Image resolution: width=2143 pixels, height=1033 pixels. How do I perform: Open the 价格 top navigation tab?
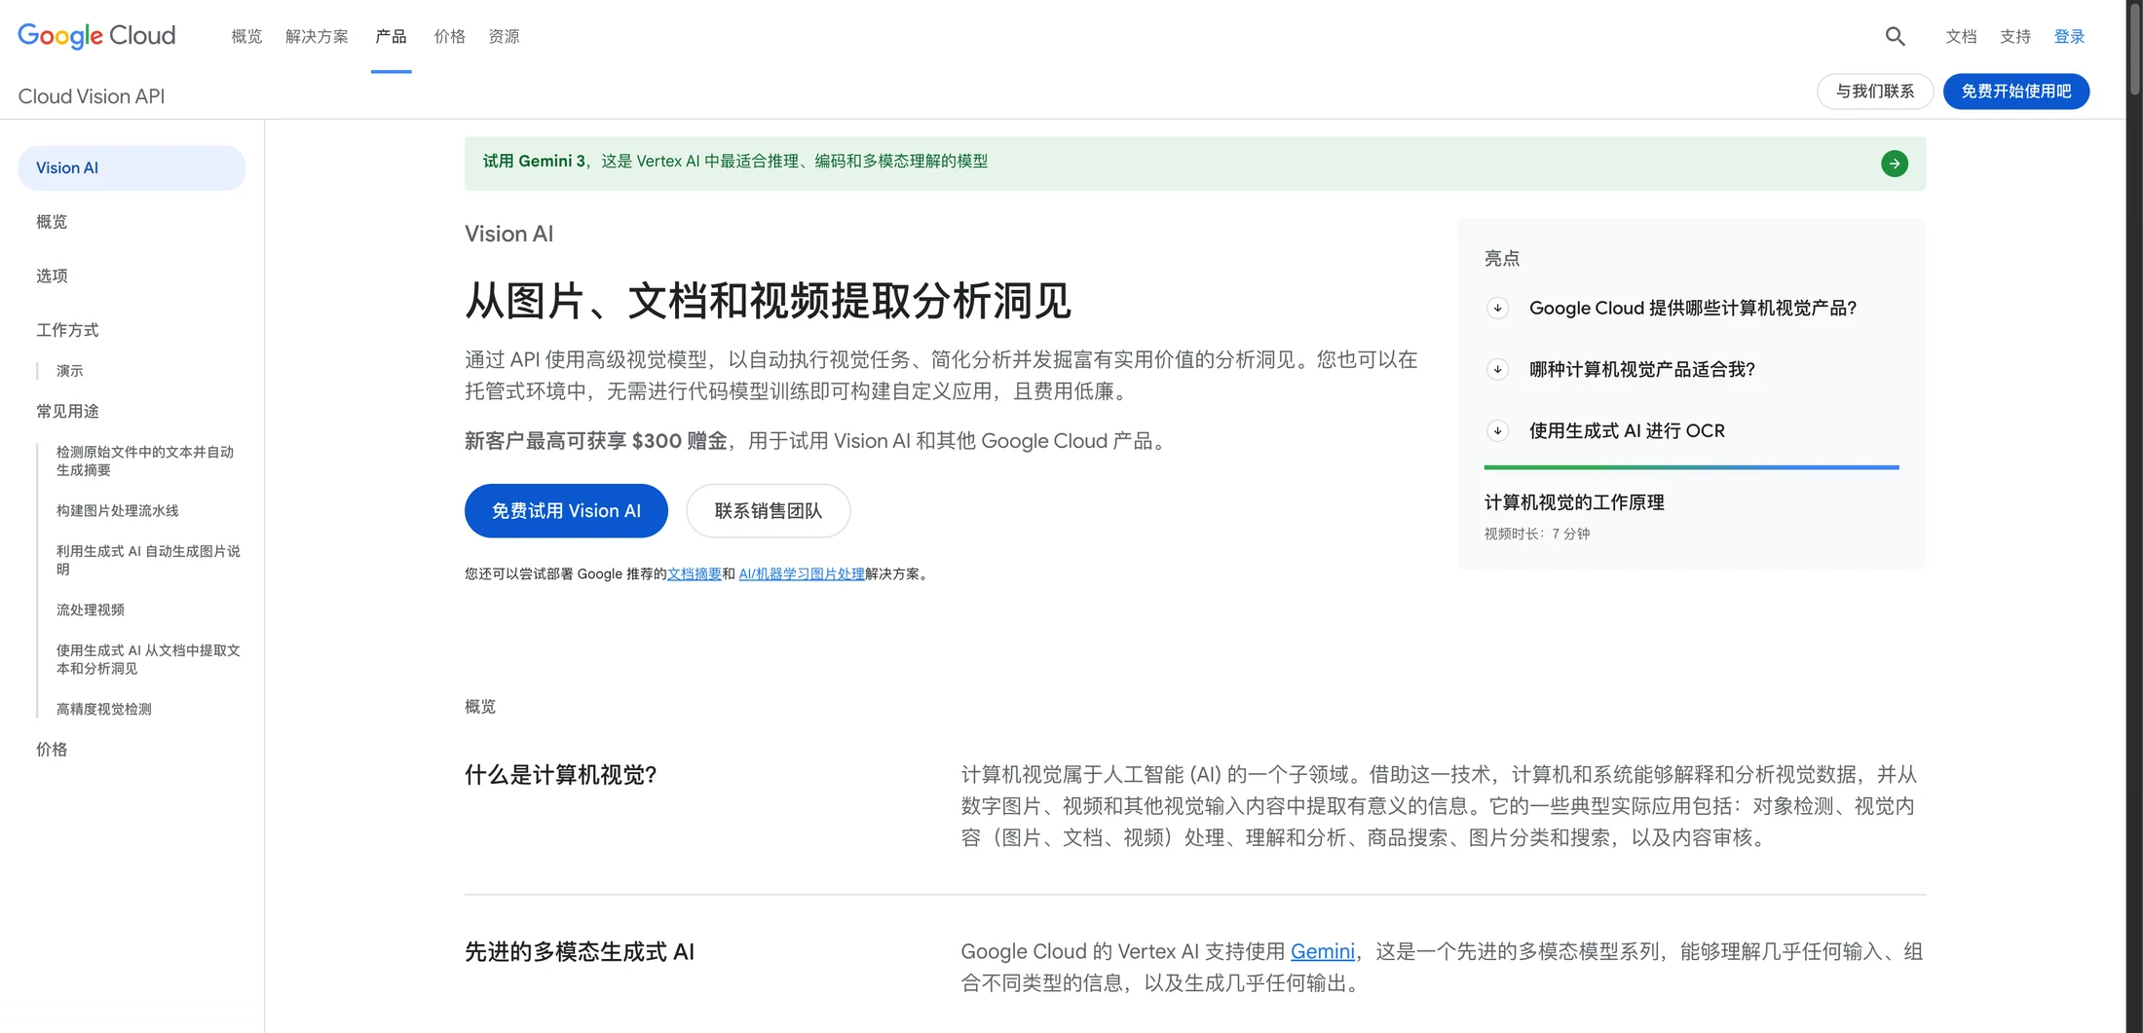449,36
